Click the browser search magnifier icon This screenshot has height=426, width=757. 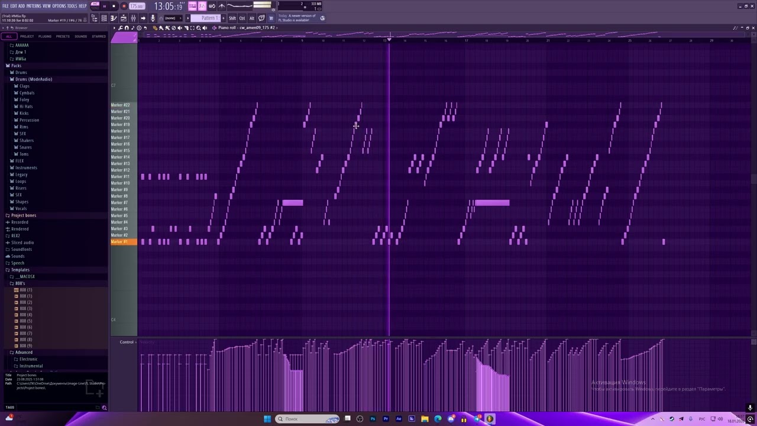point(104,408)
